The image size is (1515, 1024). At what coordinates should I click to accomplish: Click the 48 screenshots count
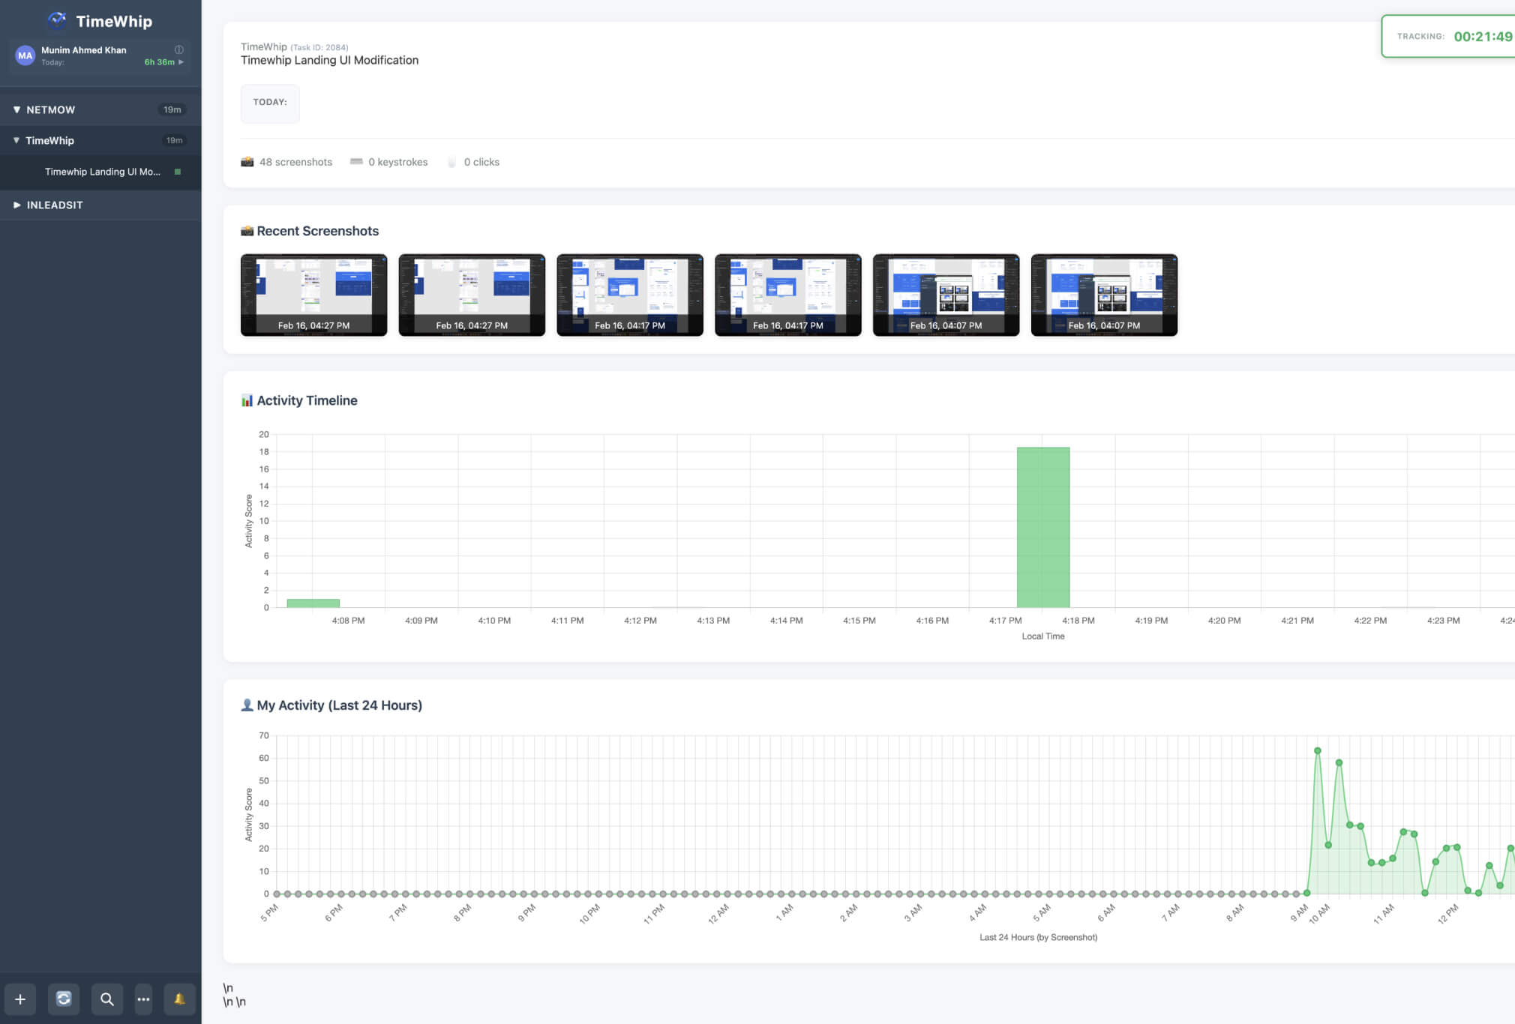[295, 162]
